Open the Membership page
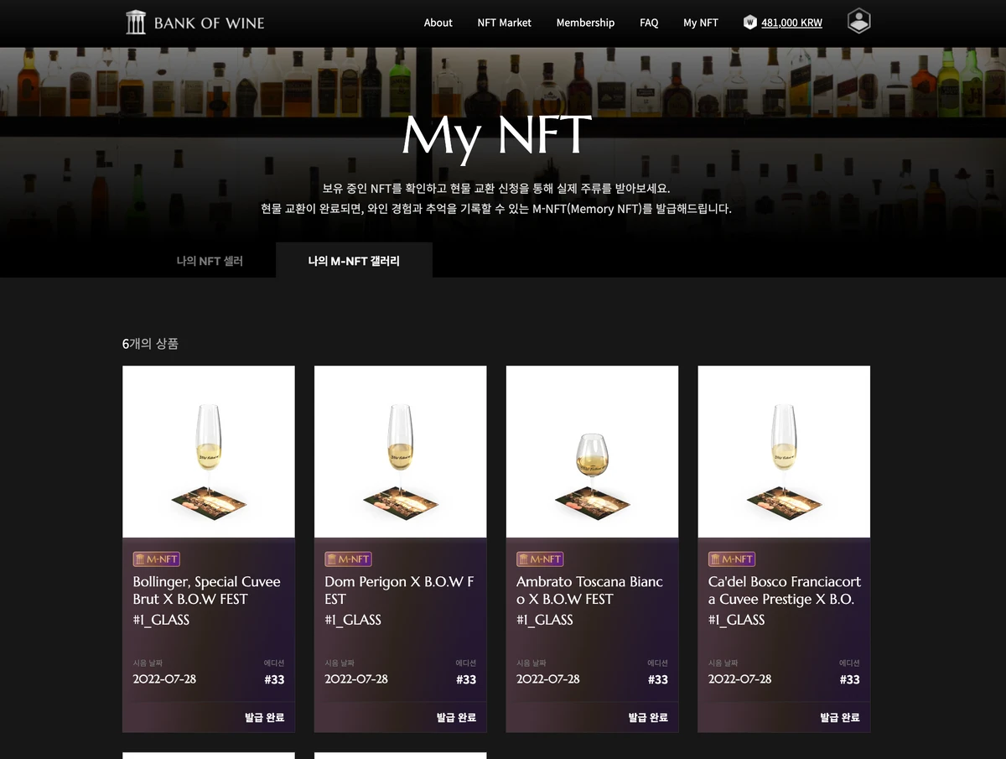This screenshot has width=1006, height=759. coord(585,23)
